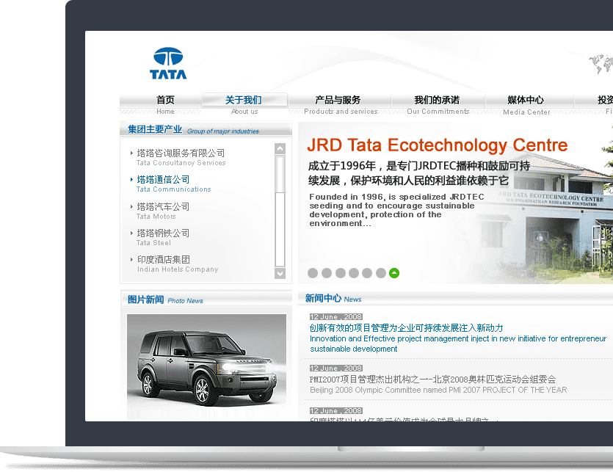Select the fourth grey carousel dot
613x472 pixels.
point(354,273)
